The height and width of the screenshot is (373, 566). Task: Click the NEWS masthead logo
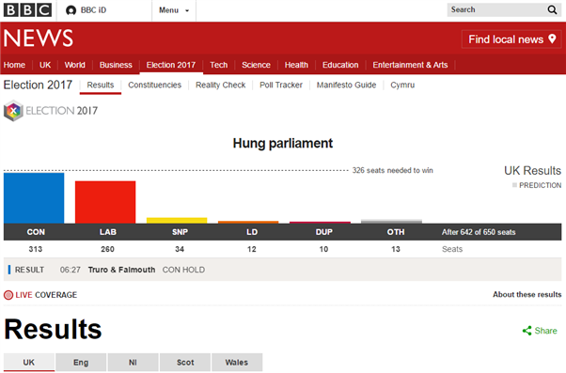coord(39,38)
